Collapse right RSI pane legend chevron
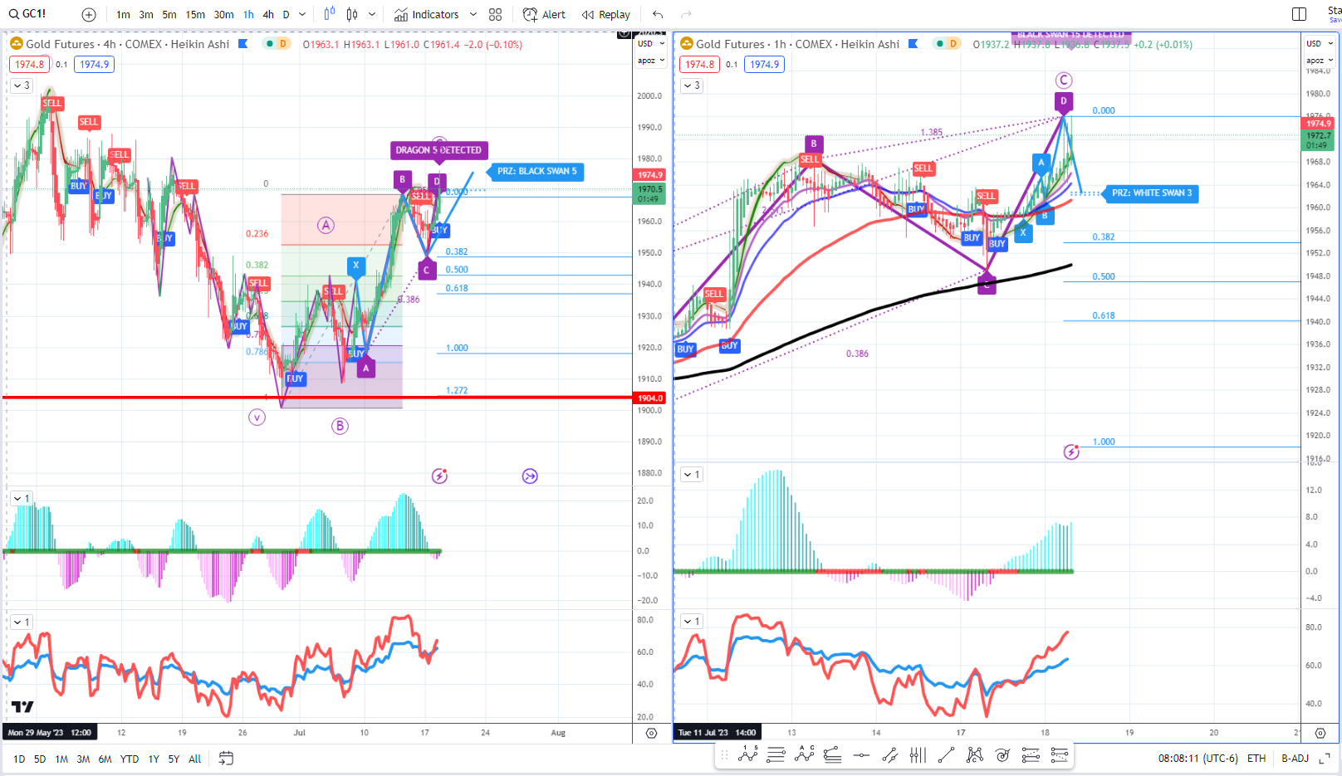This screenshot has width=1342, height=776. (692, 621)
